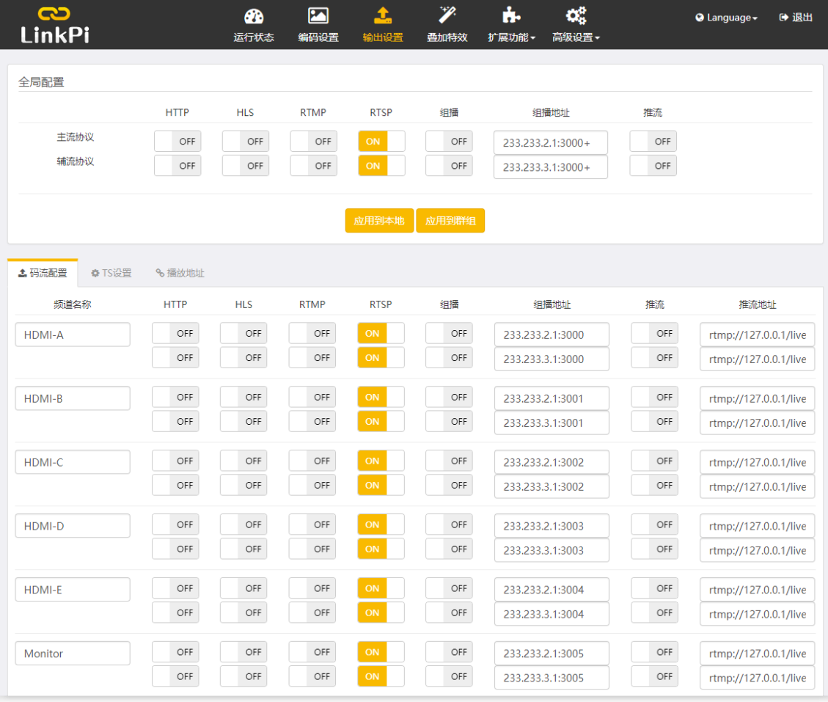This screenshot has width=828, height=702.
Task: Toggle HDMI-E sub stream HTTP switch
Action: pyautogui.click(x=175, y=613)
